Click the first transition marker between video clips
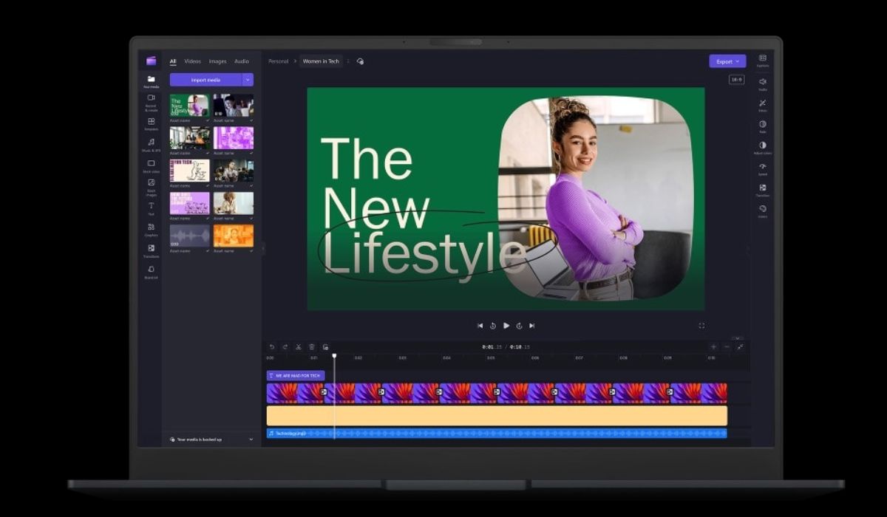 (x=324, y=391)
